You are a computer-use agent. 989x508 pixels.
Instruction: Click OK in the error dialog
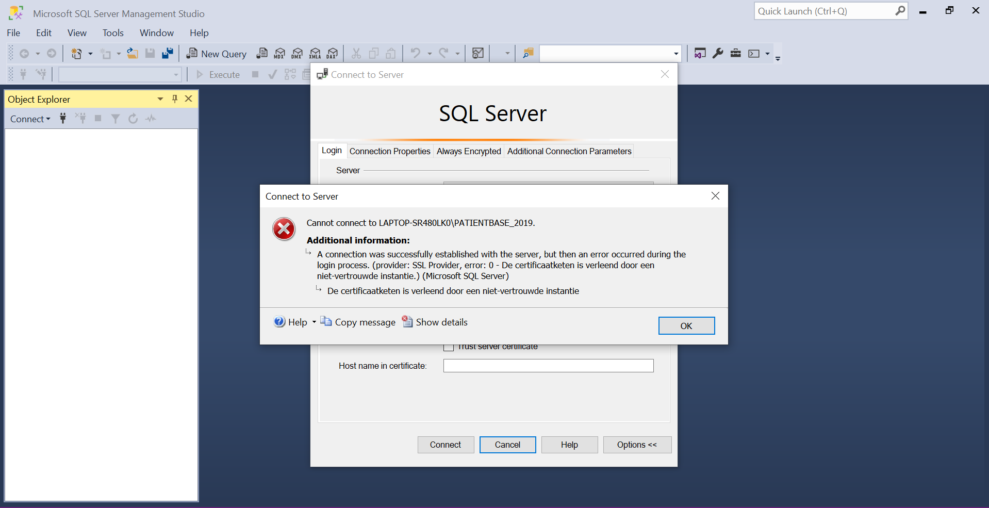point(686,326)
